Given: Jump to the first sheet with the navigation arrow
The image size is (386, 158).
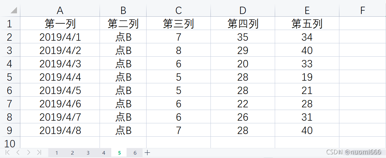Looking at the screenshot, I should pyautogui.click(x=8, y=153).
